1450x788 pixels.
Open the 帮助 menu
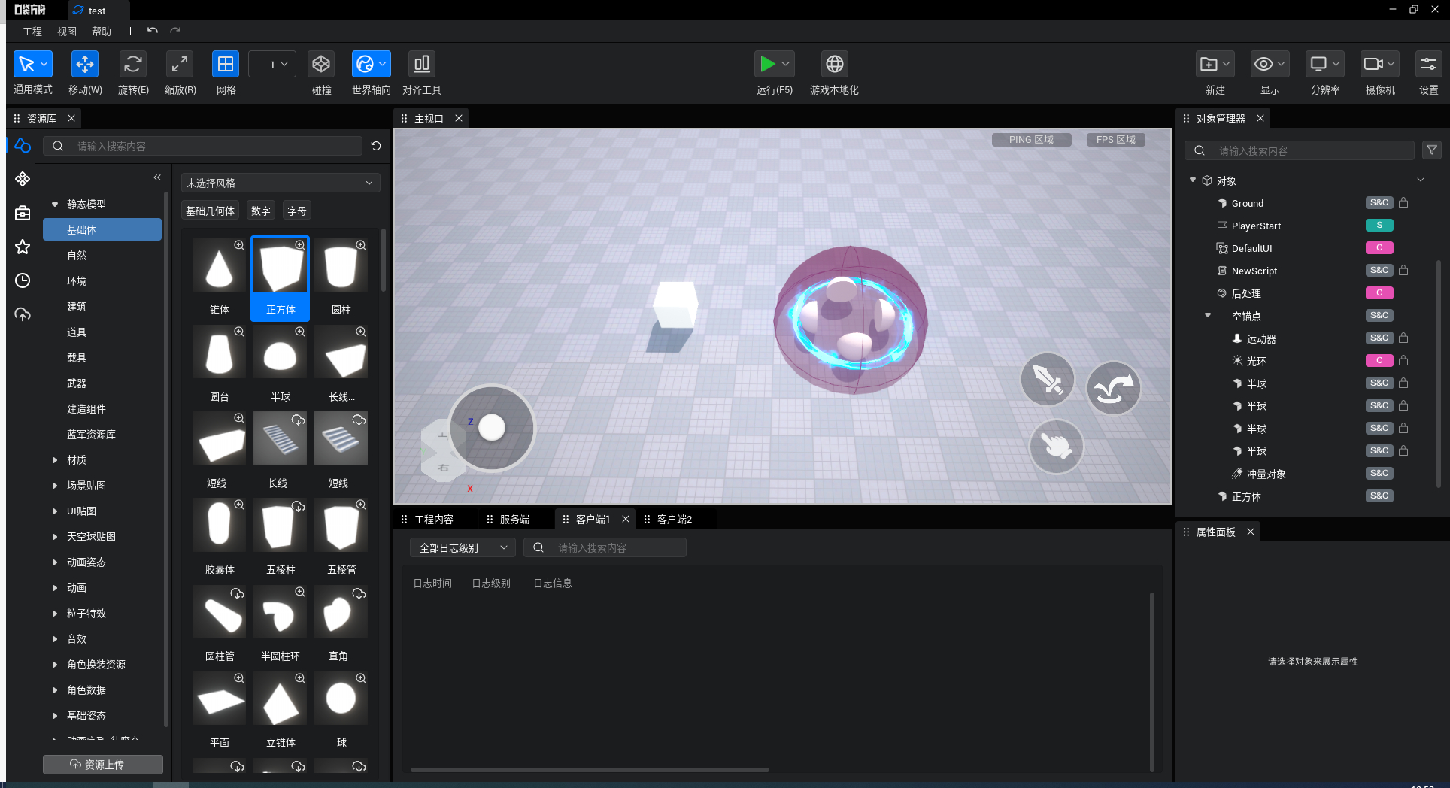[x=102, y=32]
